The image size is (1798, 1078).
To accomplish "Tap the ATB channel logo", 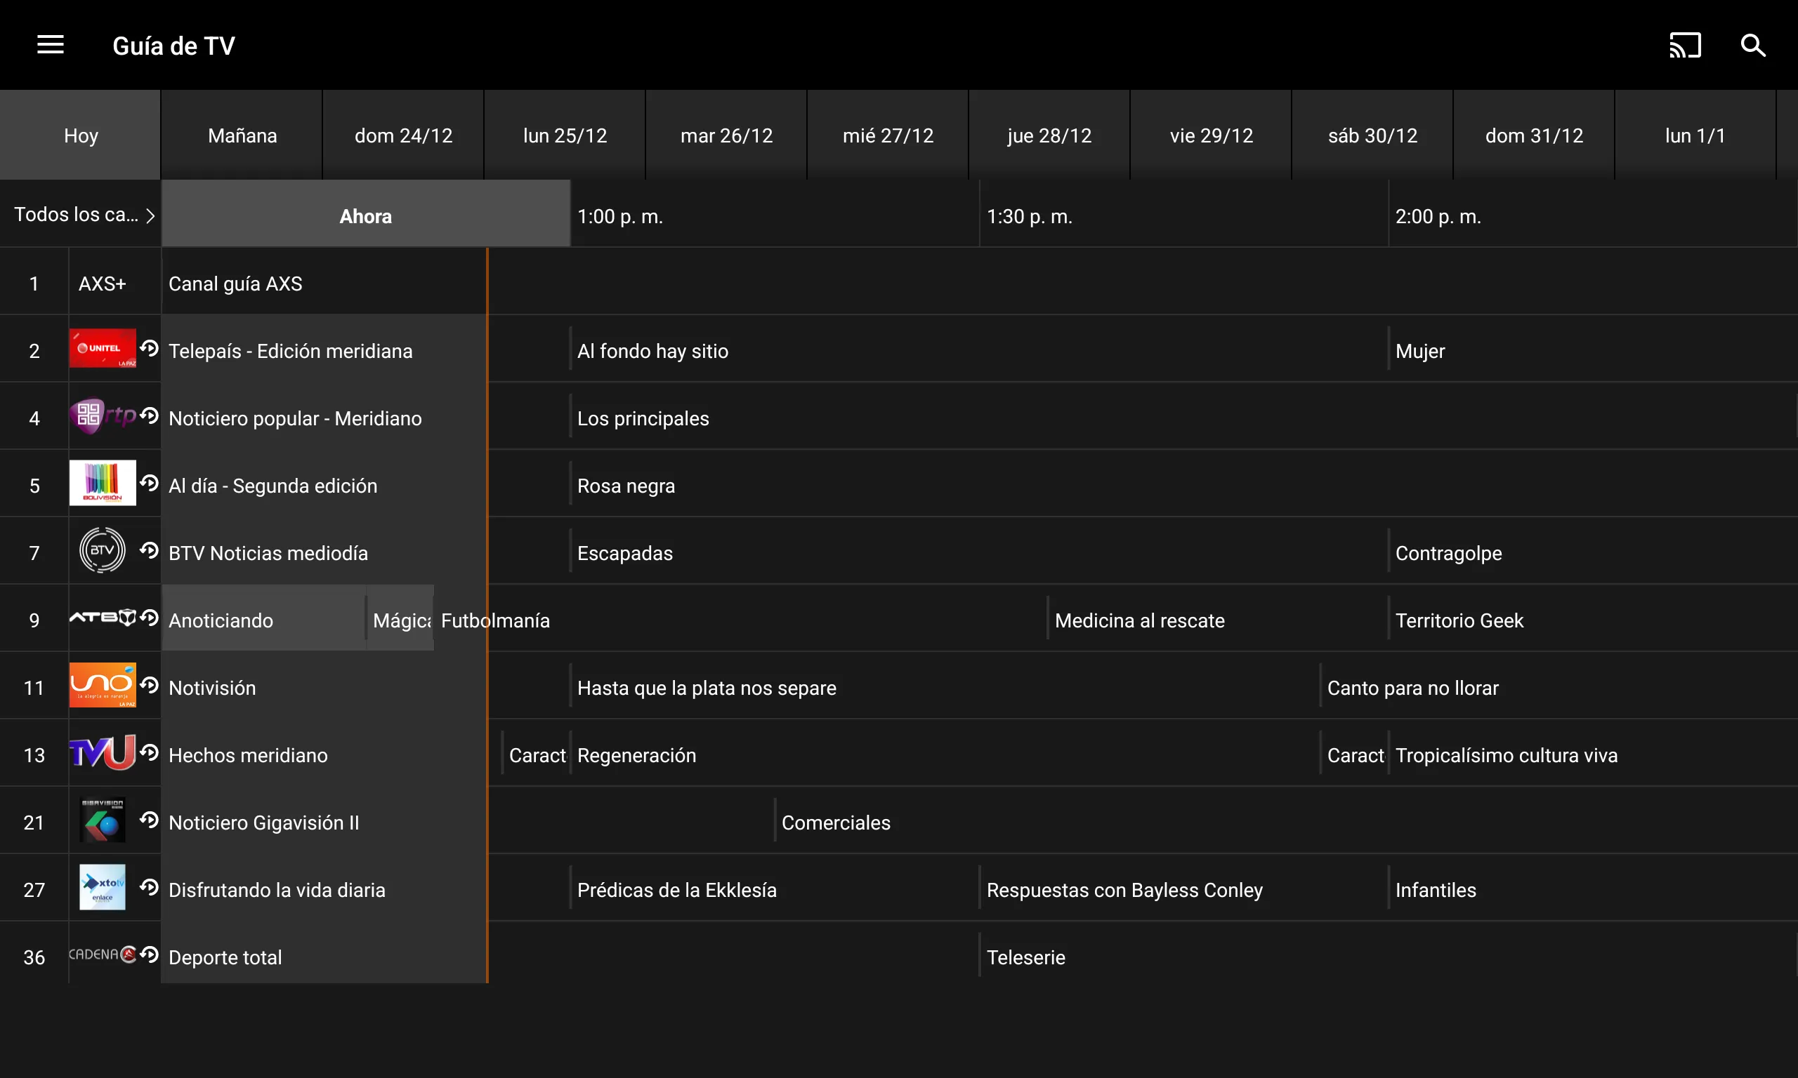I will (103, 618).
